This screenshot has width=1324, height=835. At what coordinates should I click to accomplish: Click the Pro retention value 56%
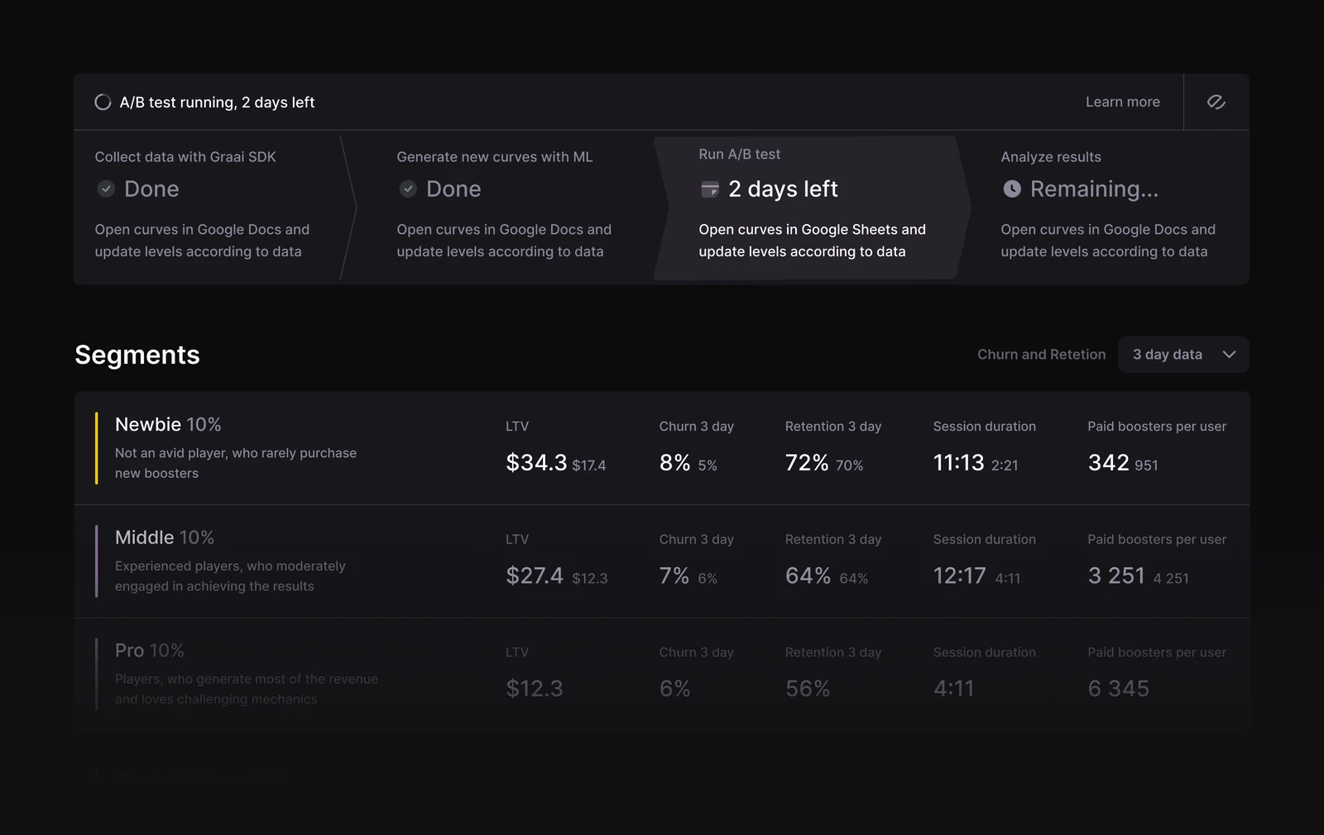808,689
